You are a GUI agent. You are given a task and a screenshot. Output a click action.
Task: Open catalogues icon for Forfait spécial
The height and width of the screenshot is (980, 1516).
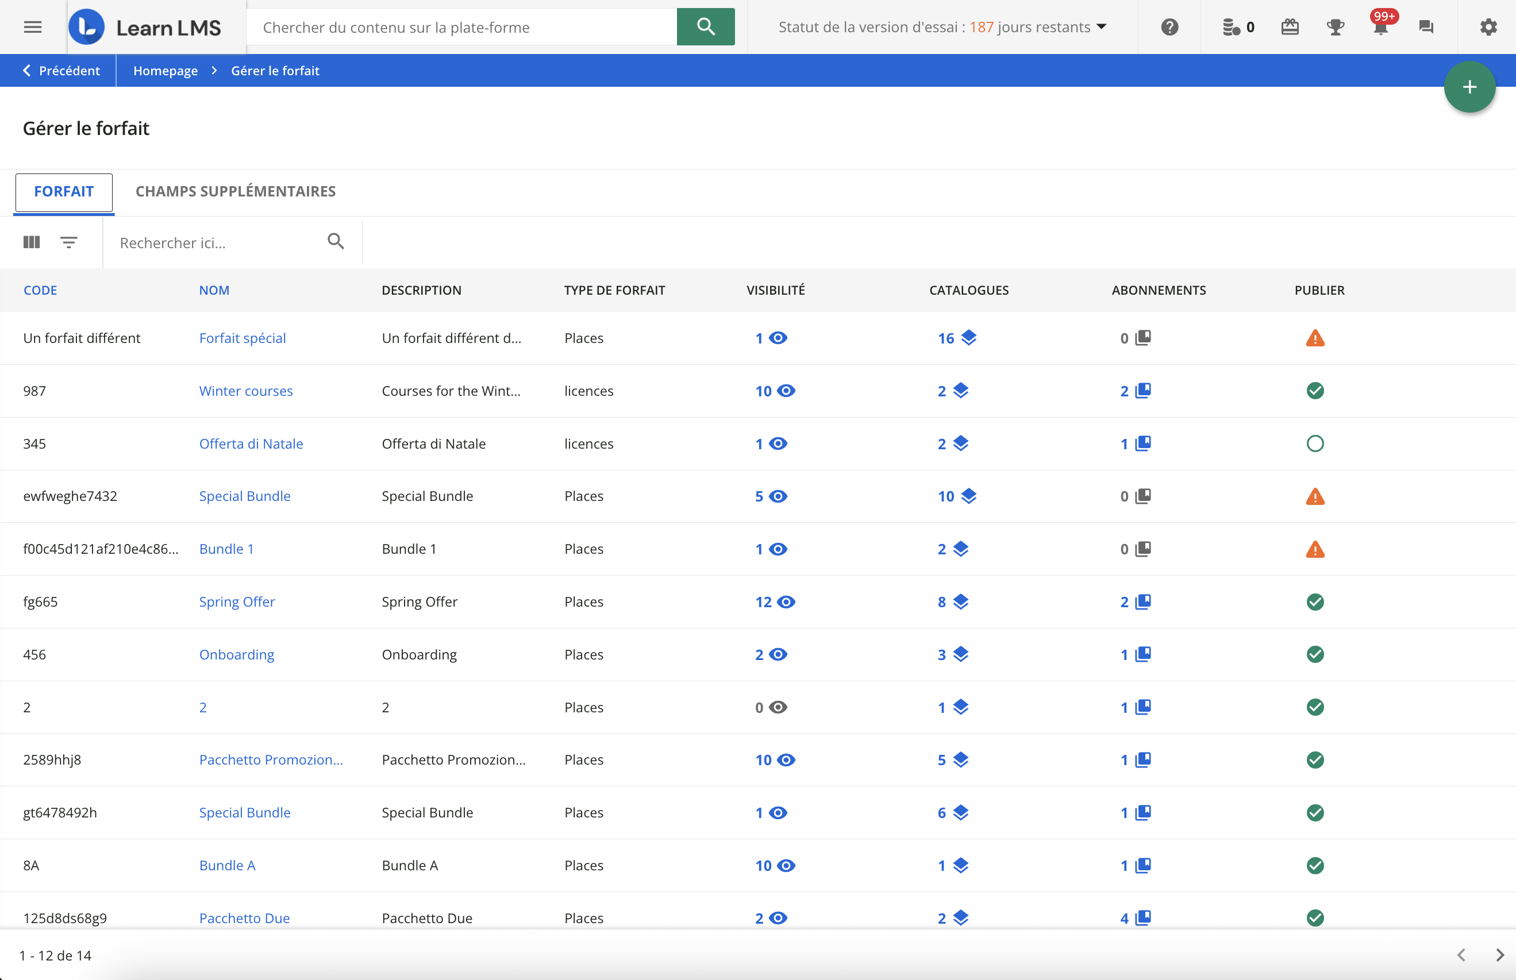[969, 337]
